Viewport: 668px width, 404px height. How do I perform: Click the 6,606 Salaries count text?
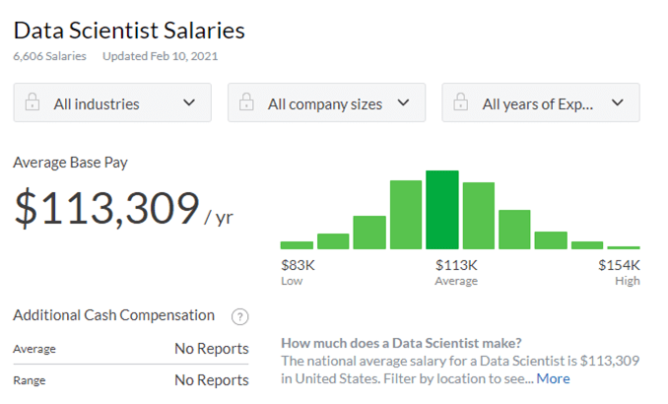[49, 56]
